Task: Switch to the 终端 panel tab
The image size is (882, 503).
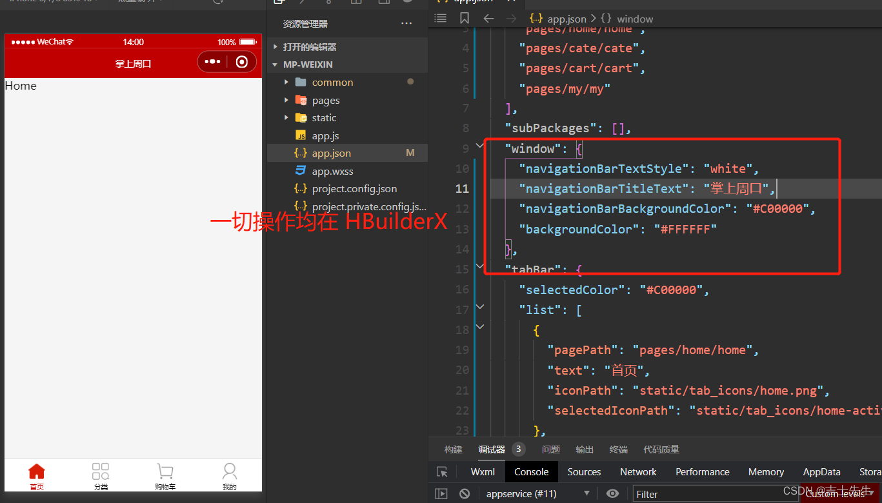Action: [x=619, y=449]
